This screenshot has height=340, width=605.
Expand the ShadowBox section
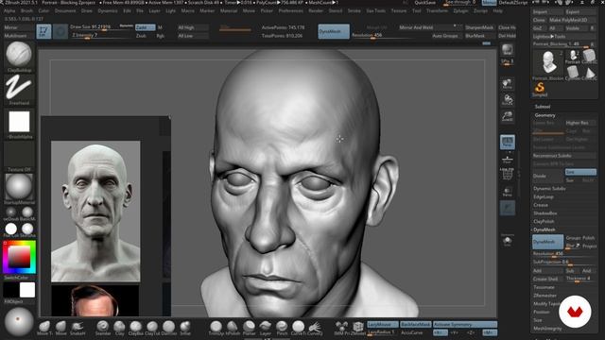545,213
